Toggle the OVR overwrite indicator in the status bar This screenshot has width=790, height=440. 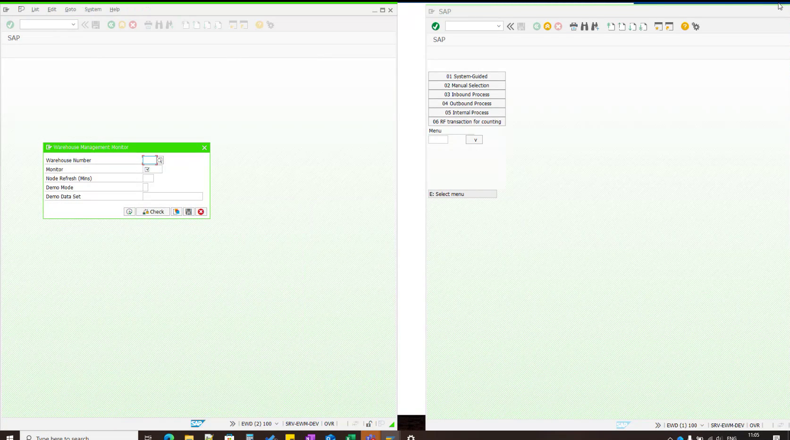[x=329, y=423]
